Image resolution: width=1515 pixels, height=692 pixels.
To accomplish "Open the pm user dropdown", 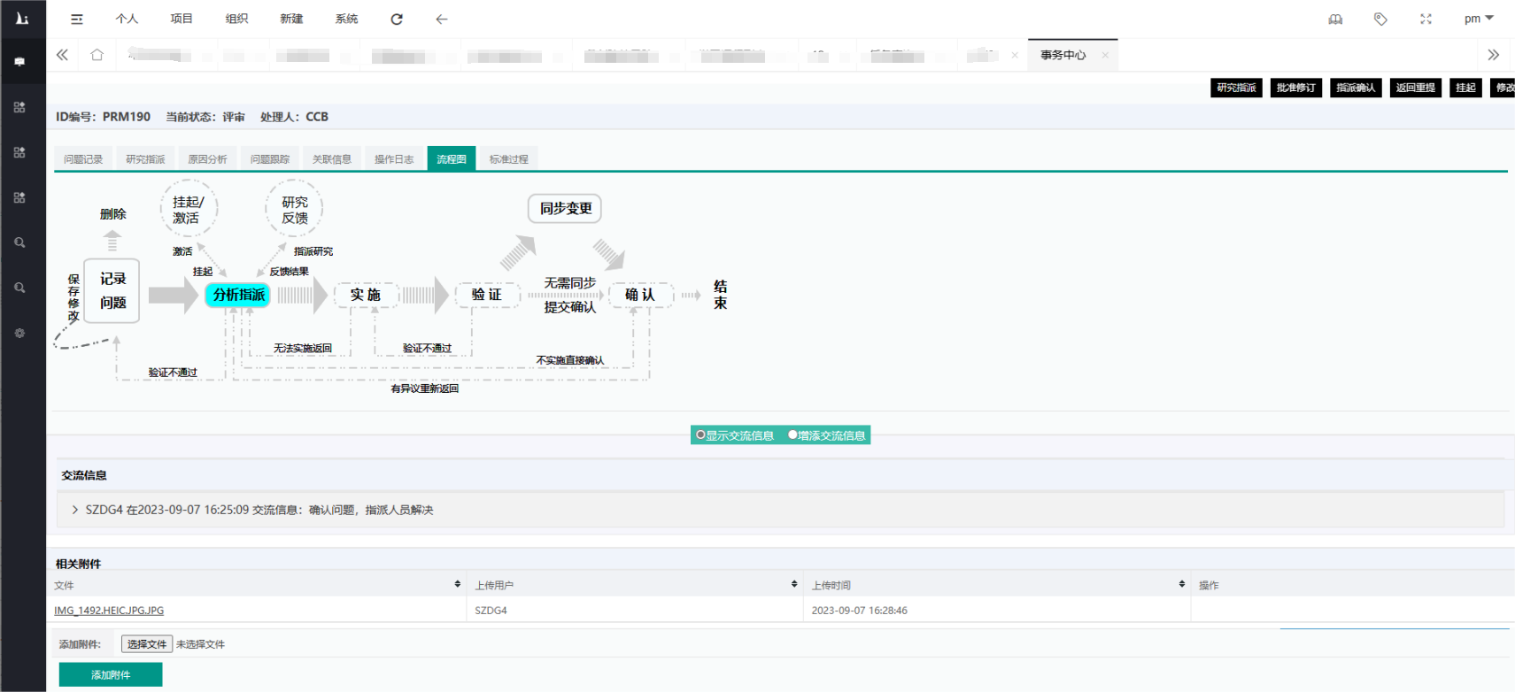I will click(x=1478, y=19).
